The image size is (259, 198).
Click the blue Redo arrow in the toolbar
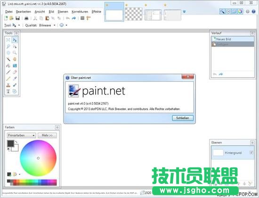tap(74, 18)
